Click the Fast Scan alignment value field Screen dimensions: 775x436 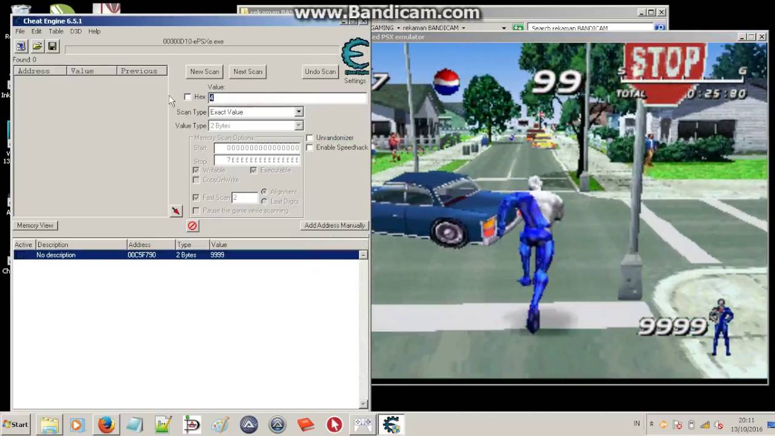[x=244, y=197]
